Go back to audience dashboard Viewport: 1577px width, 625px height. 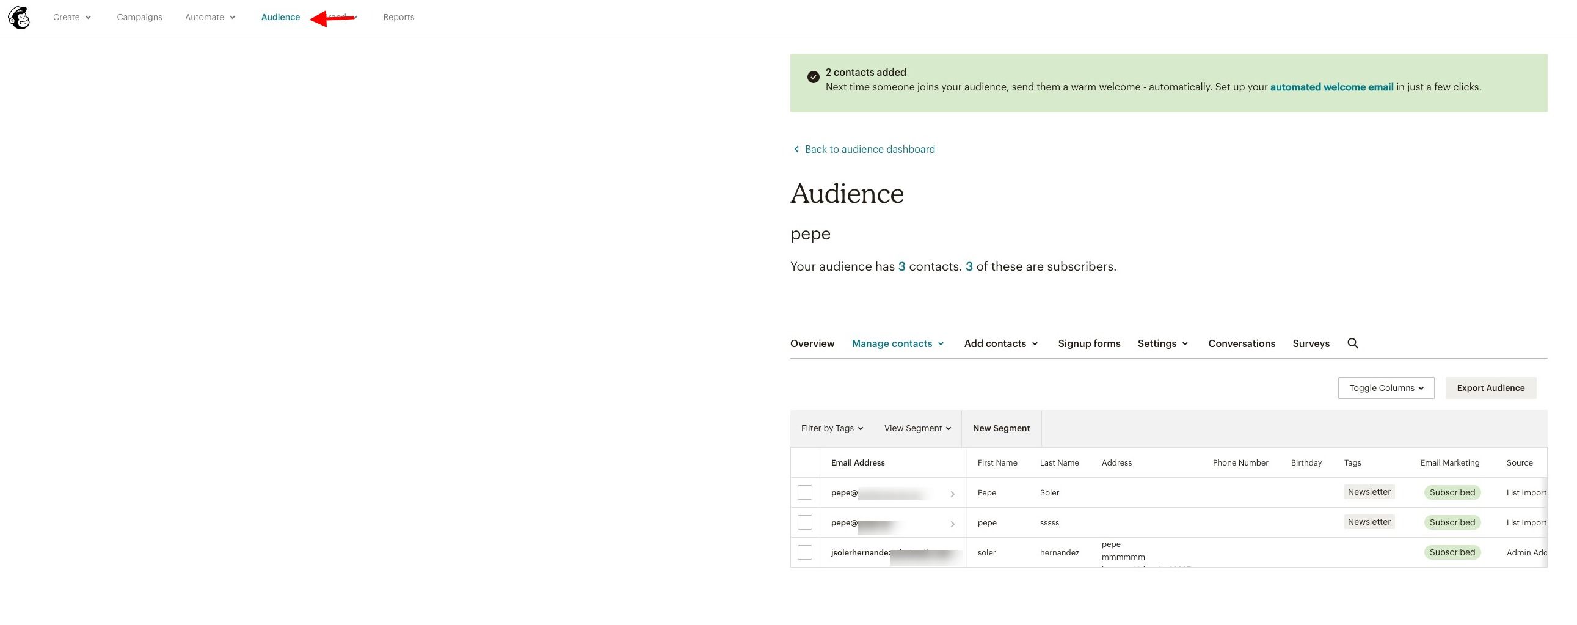869,149
